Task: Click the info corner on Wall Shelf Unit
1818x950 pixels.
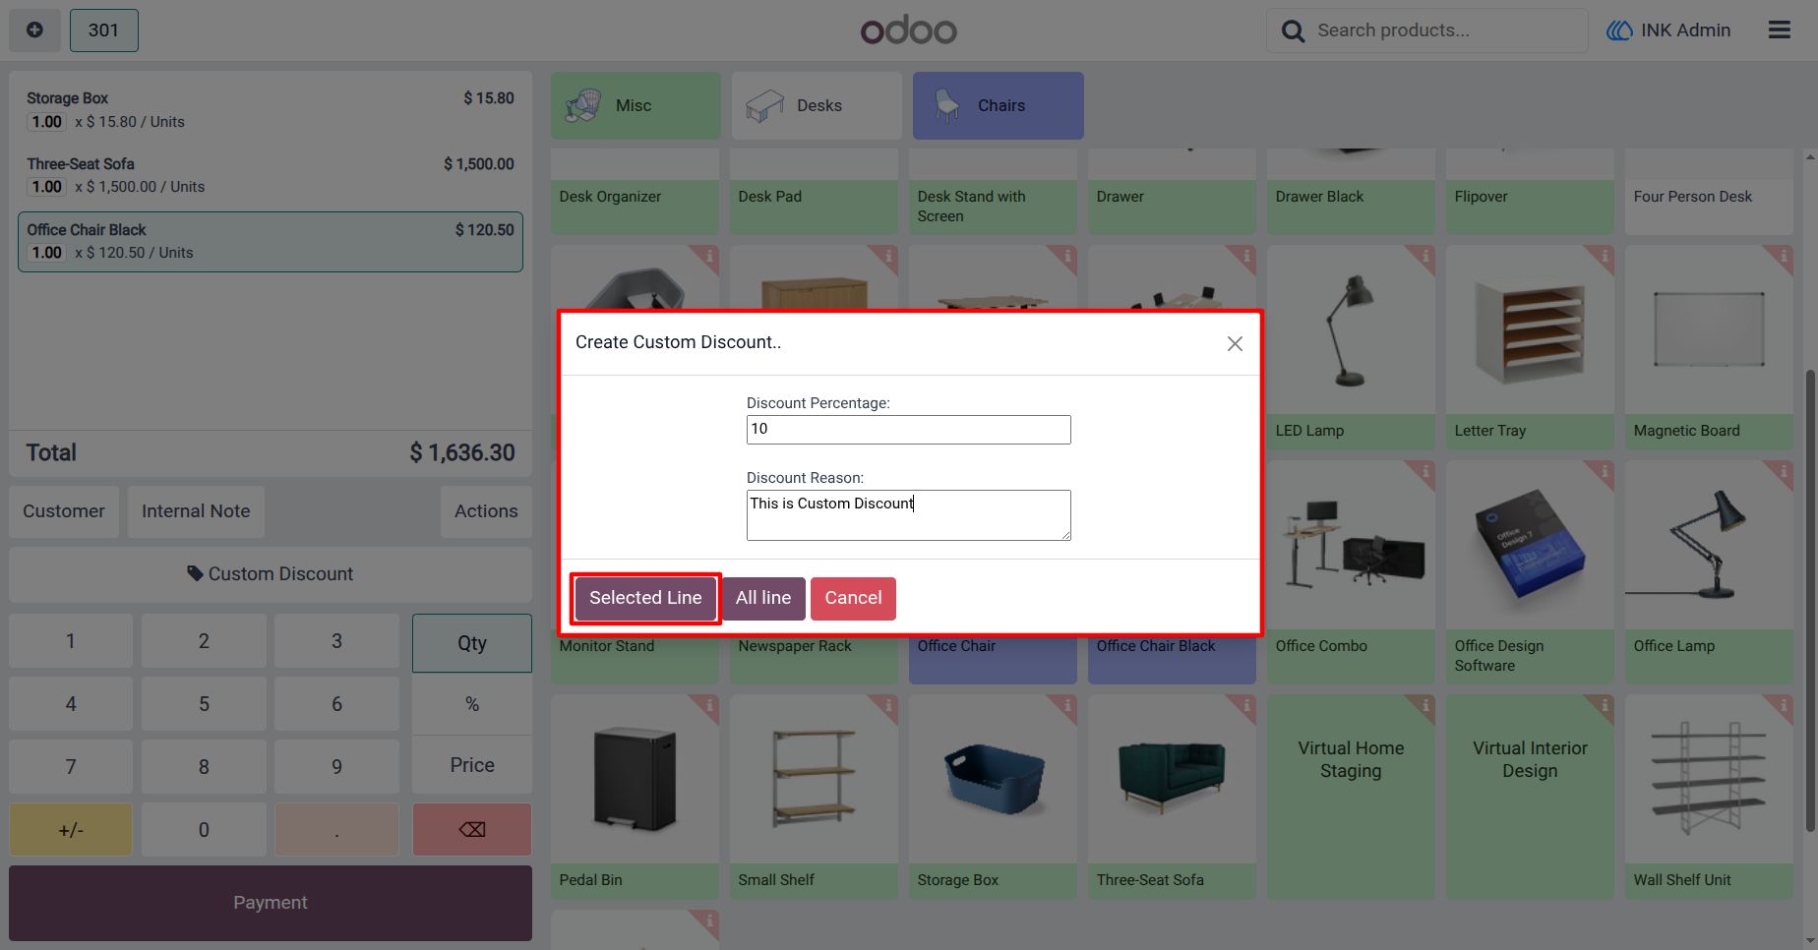Action: (1784, 706)
